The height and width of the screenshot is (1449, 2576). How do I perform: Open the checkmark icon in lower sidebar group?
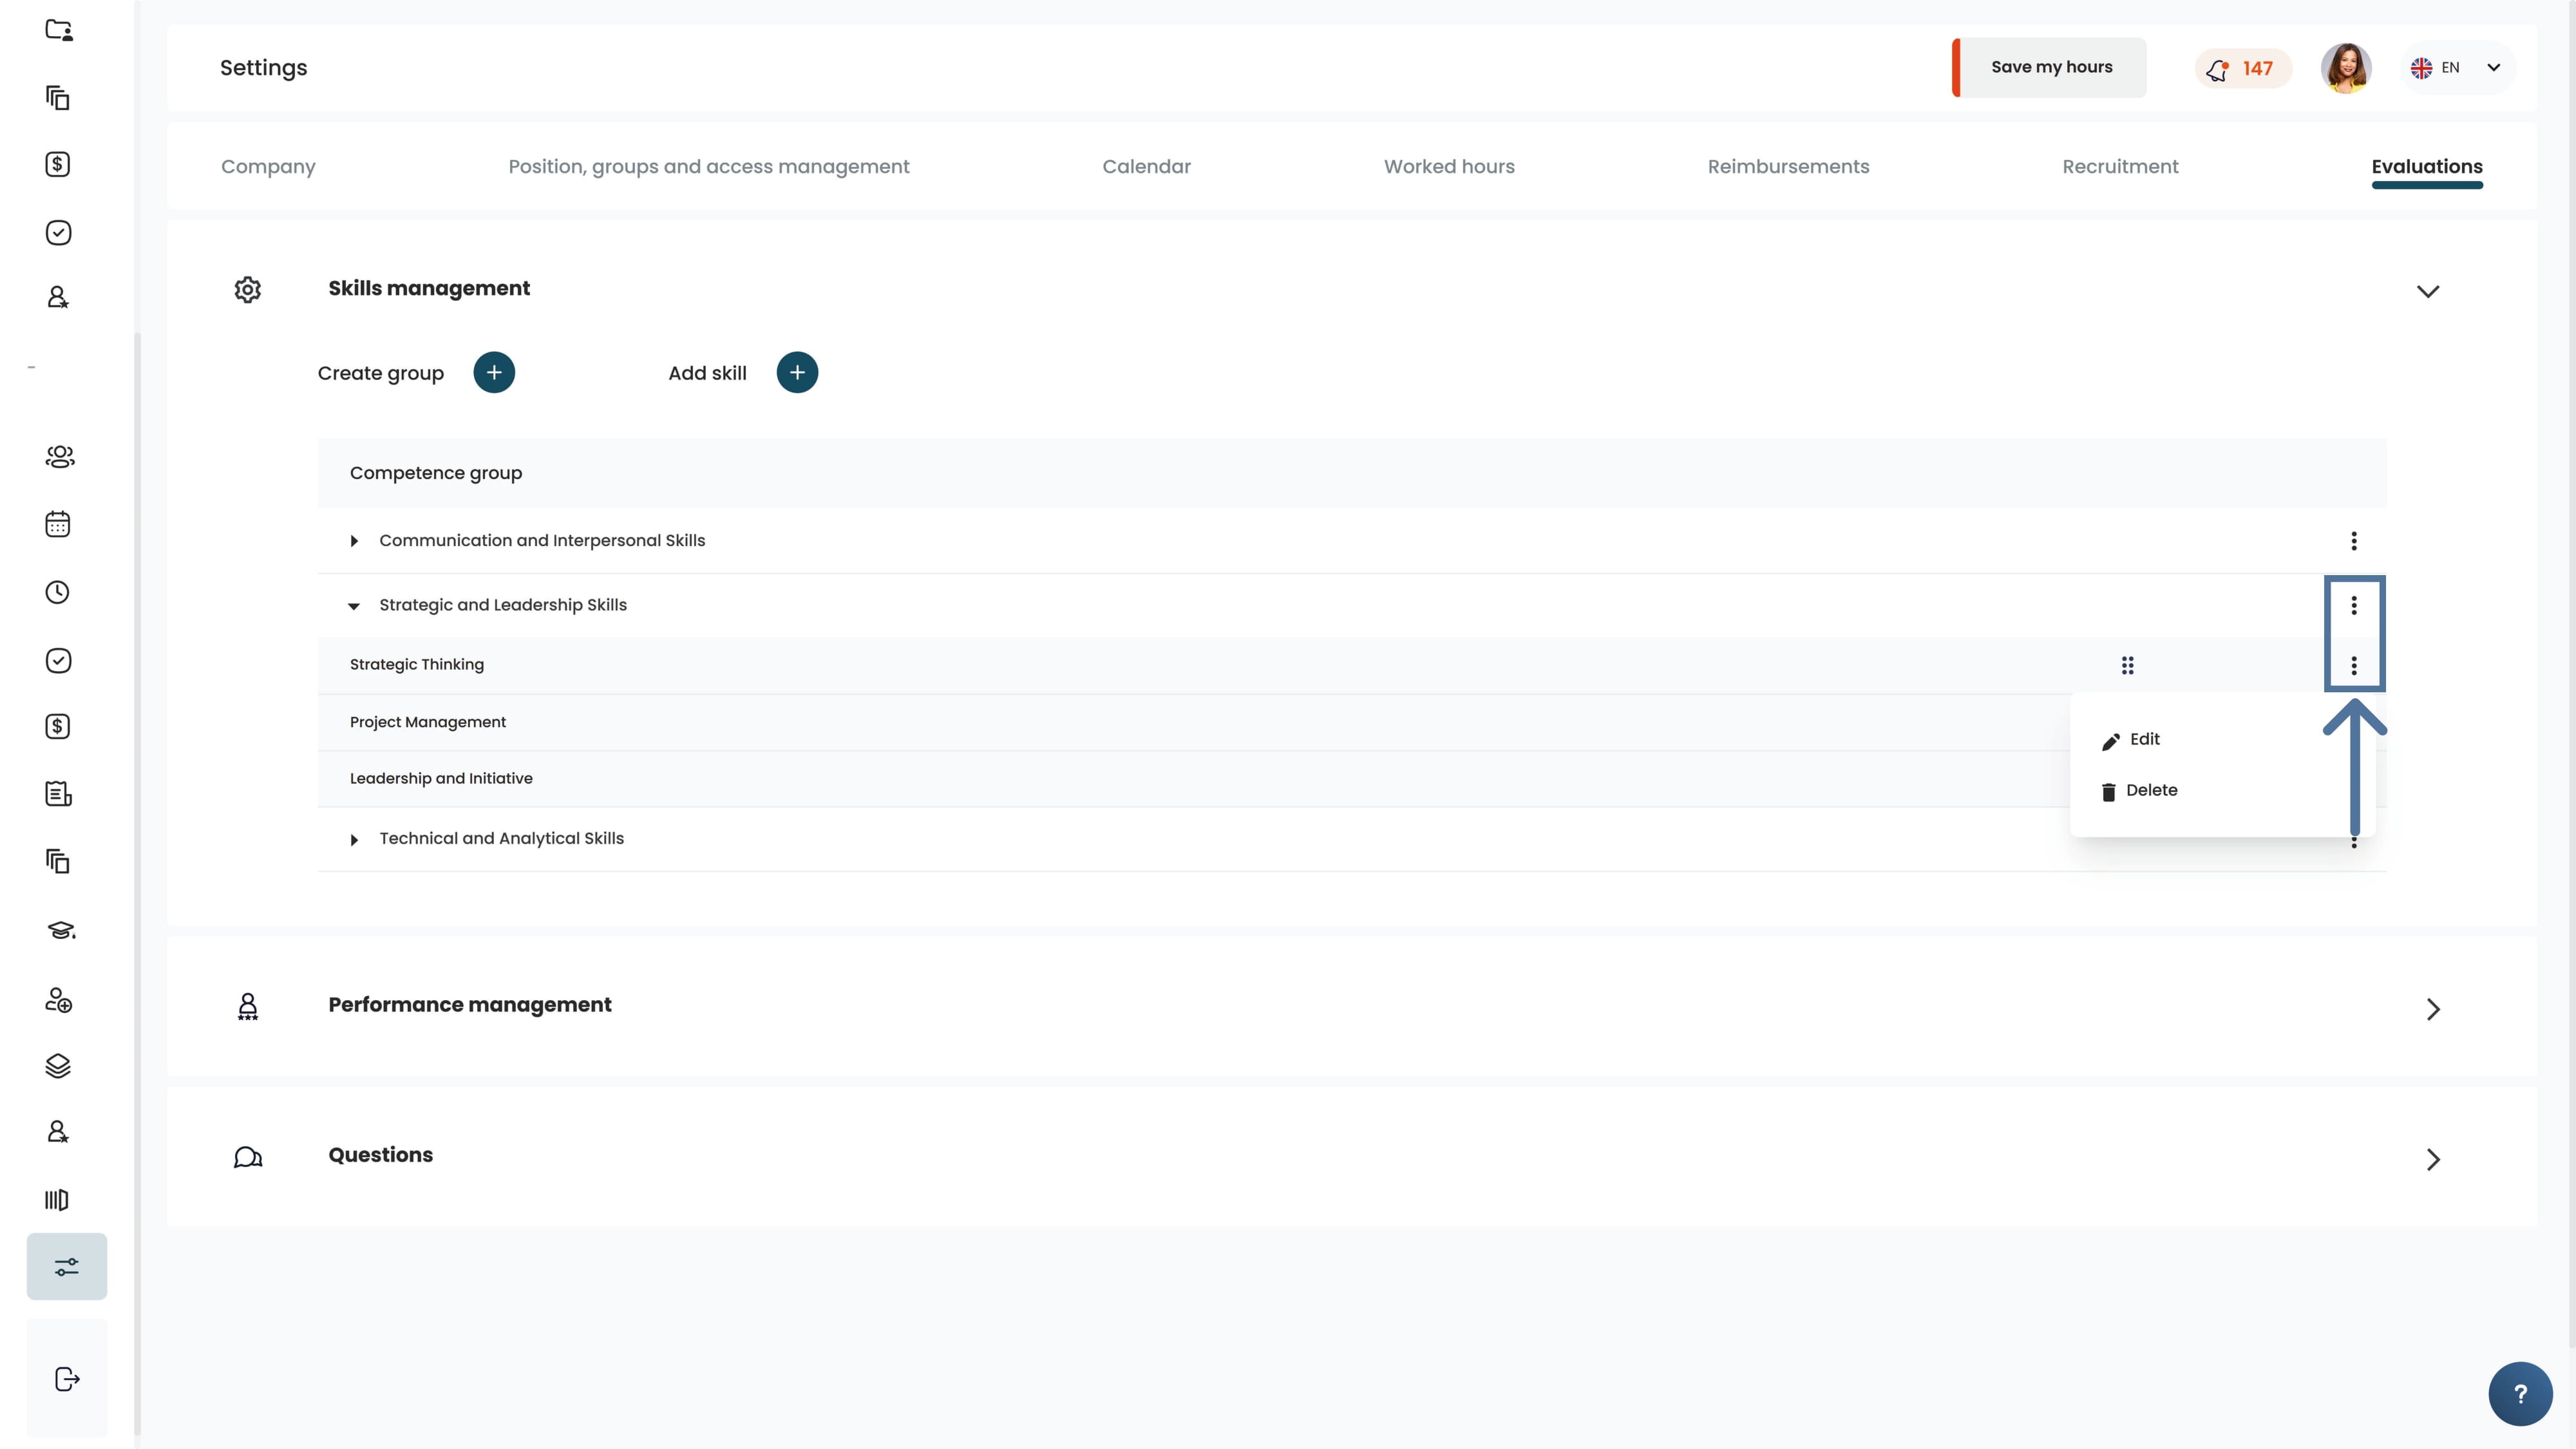coord(58,660)
